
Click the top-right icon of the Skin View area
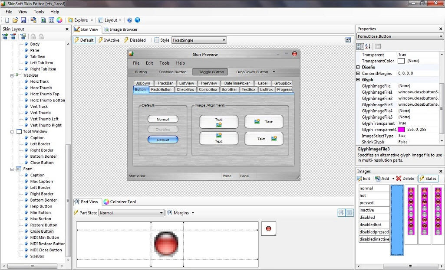[348, 40]
